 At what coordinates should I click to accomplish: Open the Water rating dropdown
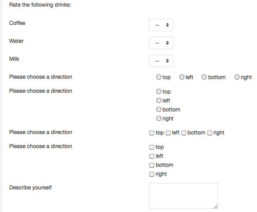click(x=161, y=43)
